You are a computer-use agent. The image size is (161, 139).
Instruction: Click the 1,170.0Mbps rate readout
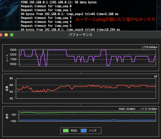click(150, 47)
